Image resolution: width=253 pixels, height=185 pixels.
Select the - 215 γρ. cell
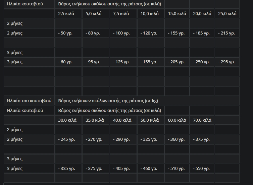coord(227,33)
